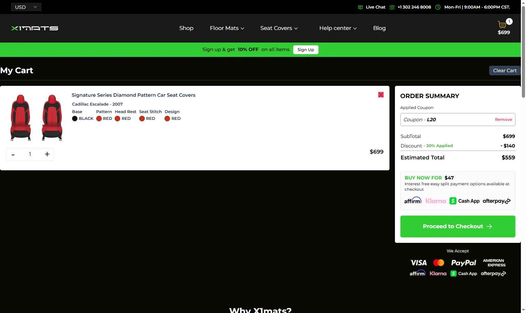The image size is (526, 313).
Task: Click the - $140 discount amount
Action: (x=508, y=146)
